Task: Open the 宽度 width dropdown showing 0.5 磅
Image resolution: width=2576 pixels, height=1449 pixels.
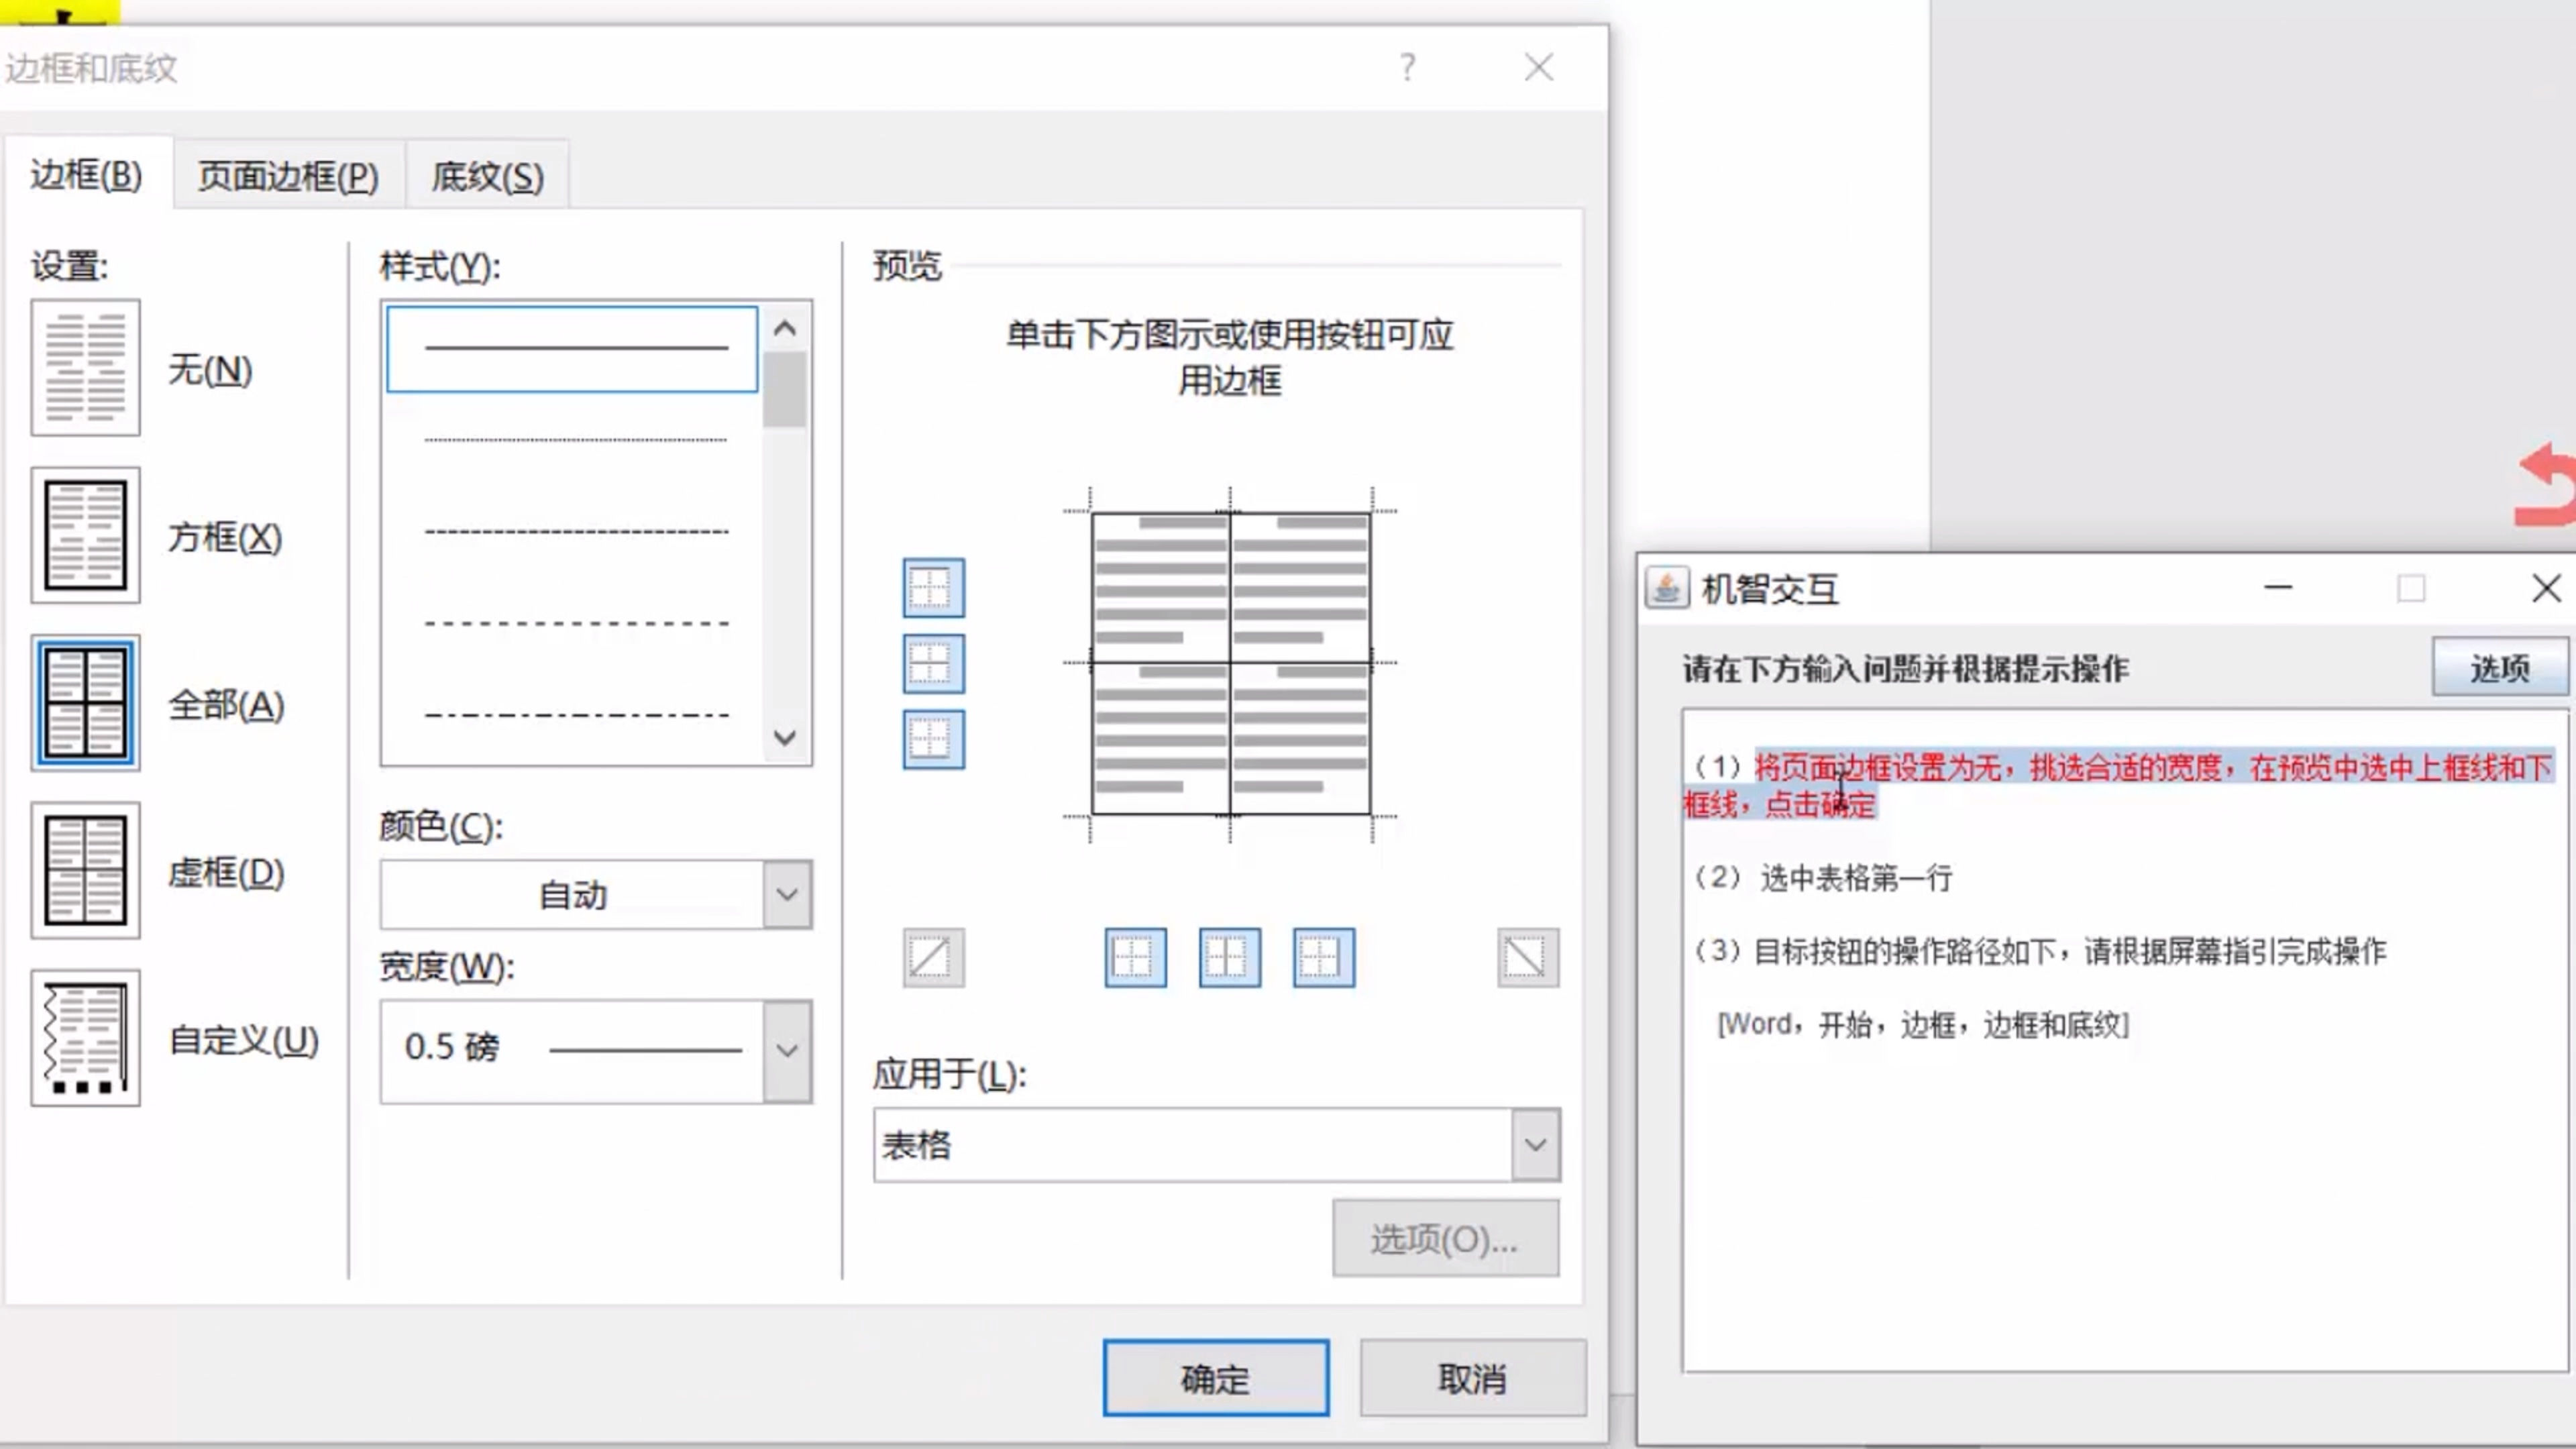Action: click(x=787, y=1050)
